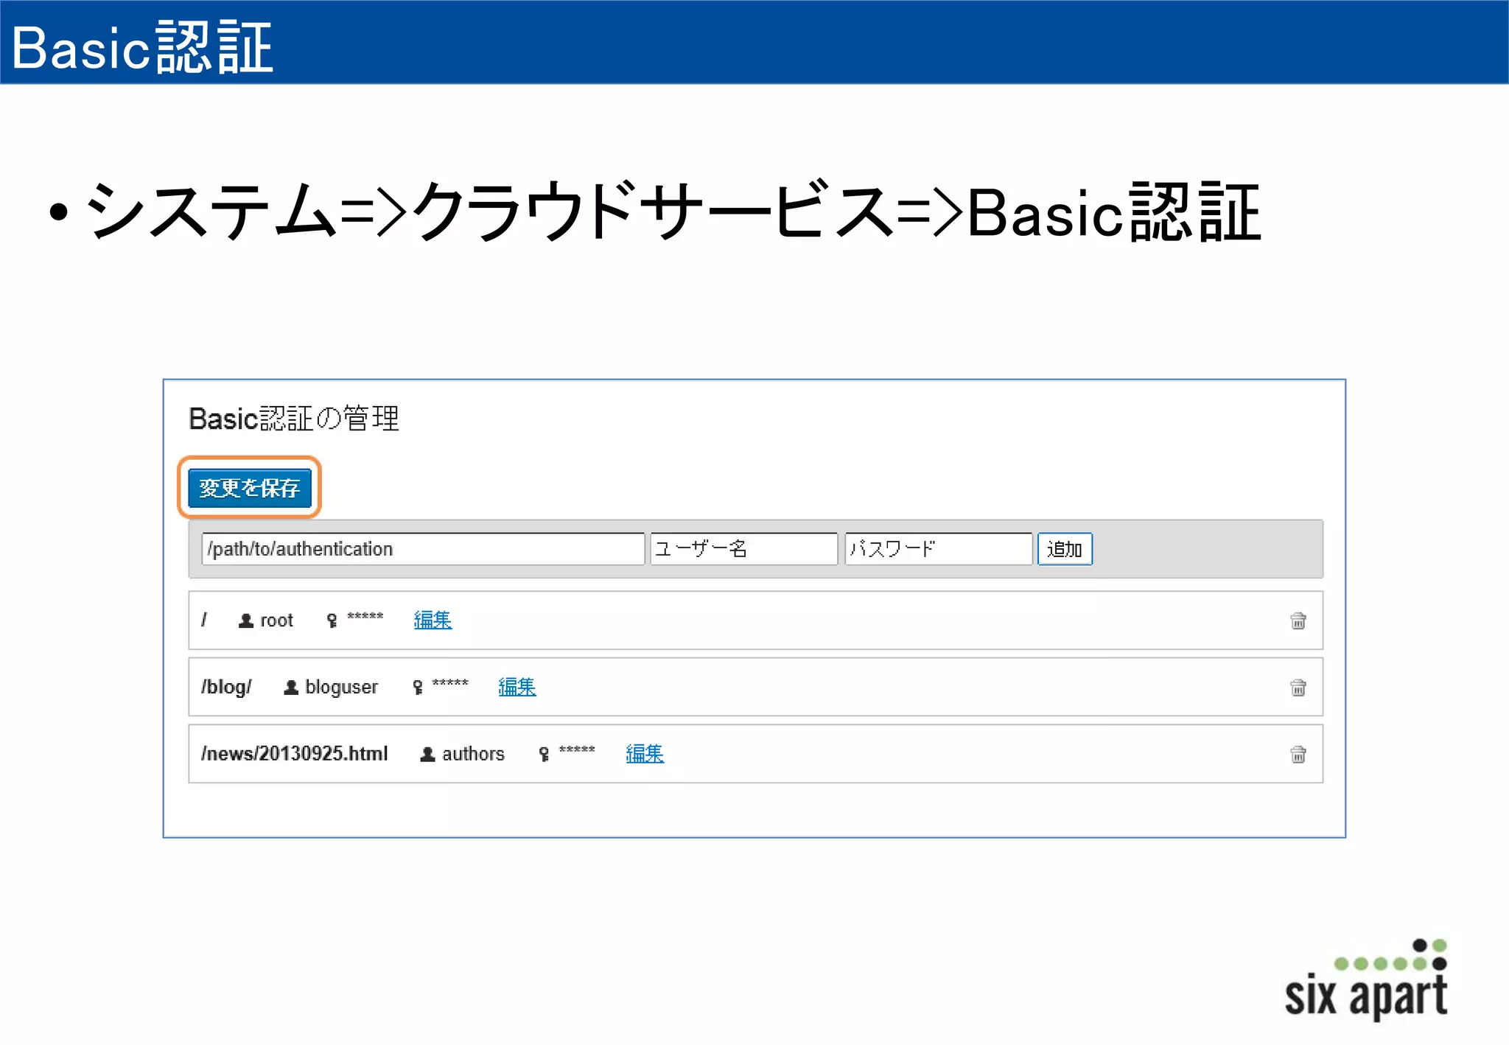This screenshot has height=1045, width=1509.
Task: Focus the ユーザー名 username field
Action: [744, 549]
